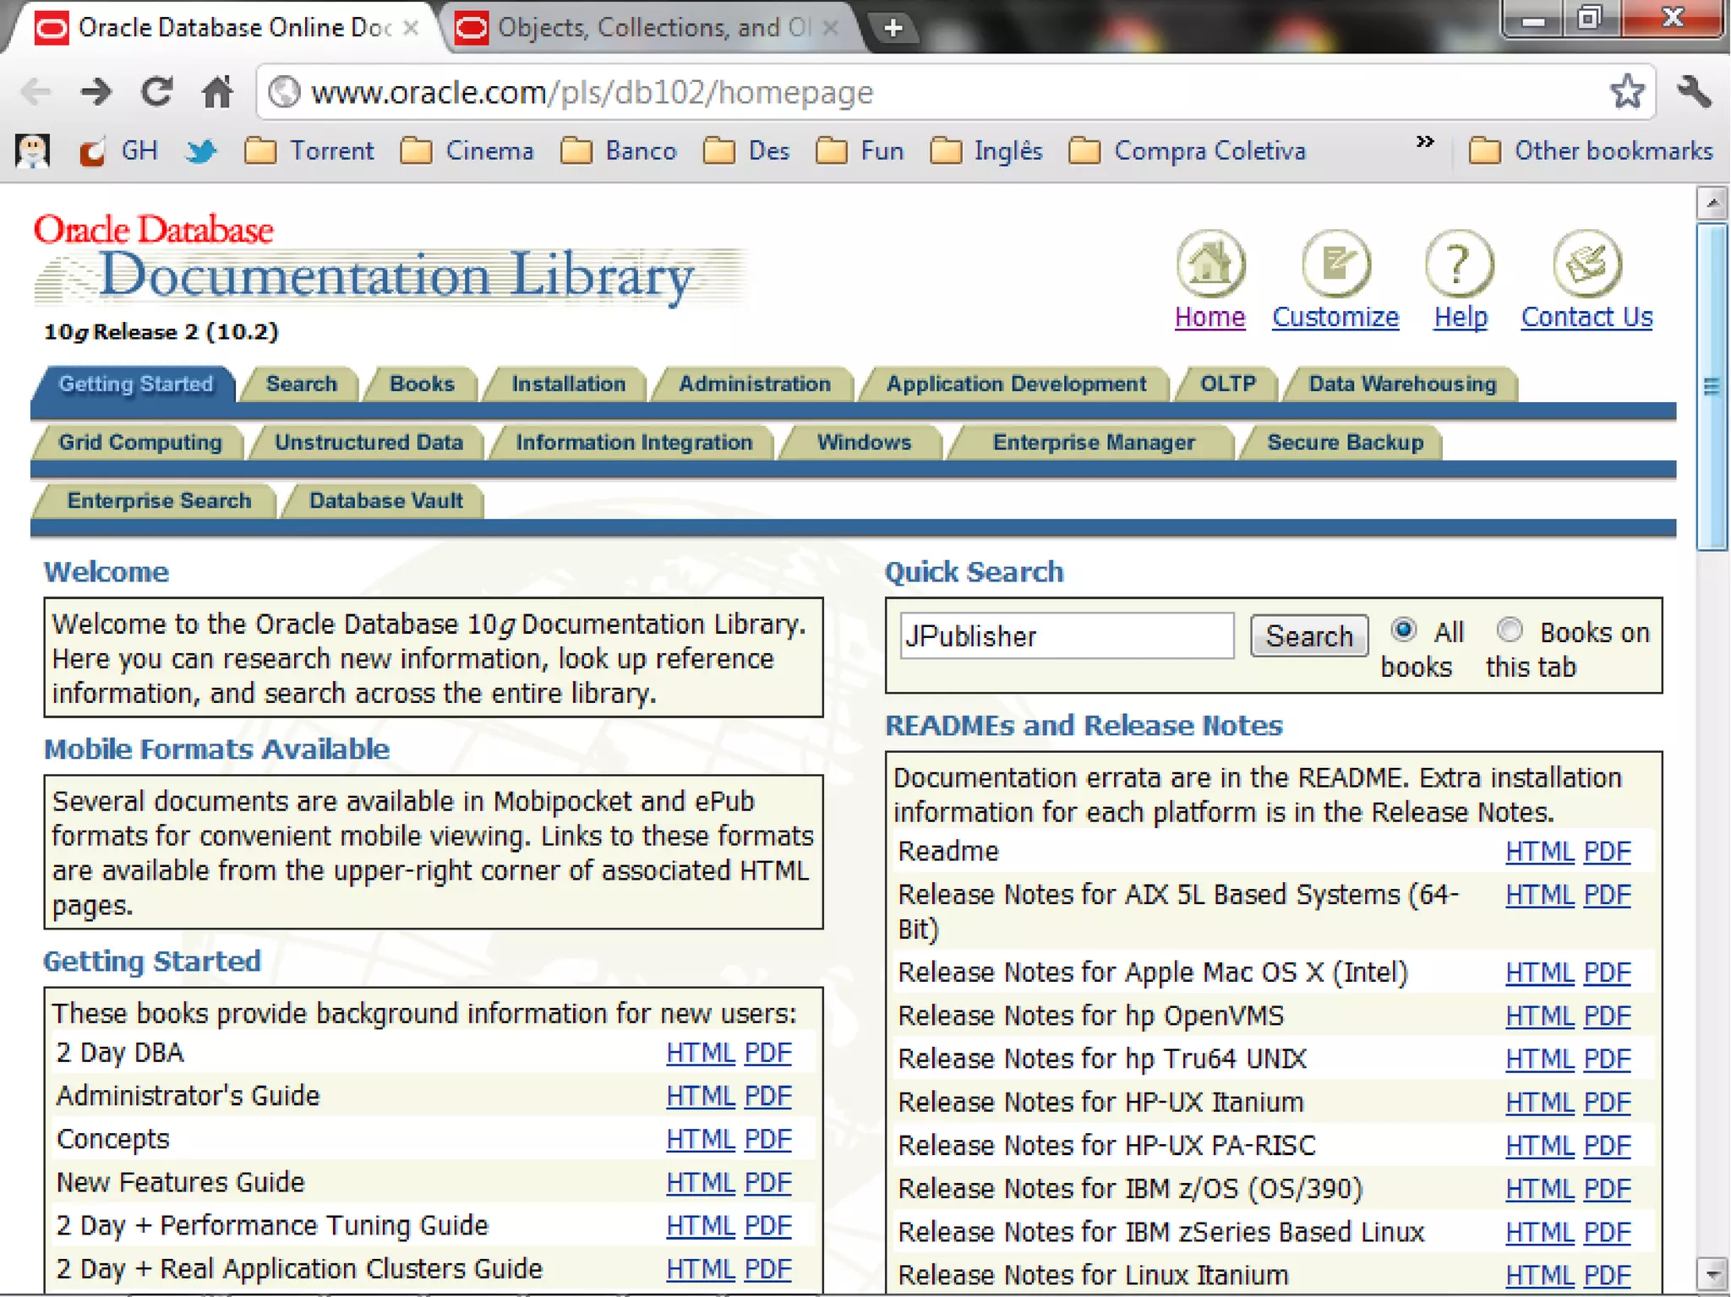Reload the page with the refresh icon
The image size is (1731, 1297).
click(156, 91)
